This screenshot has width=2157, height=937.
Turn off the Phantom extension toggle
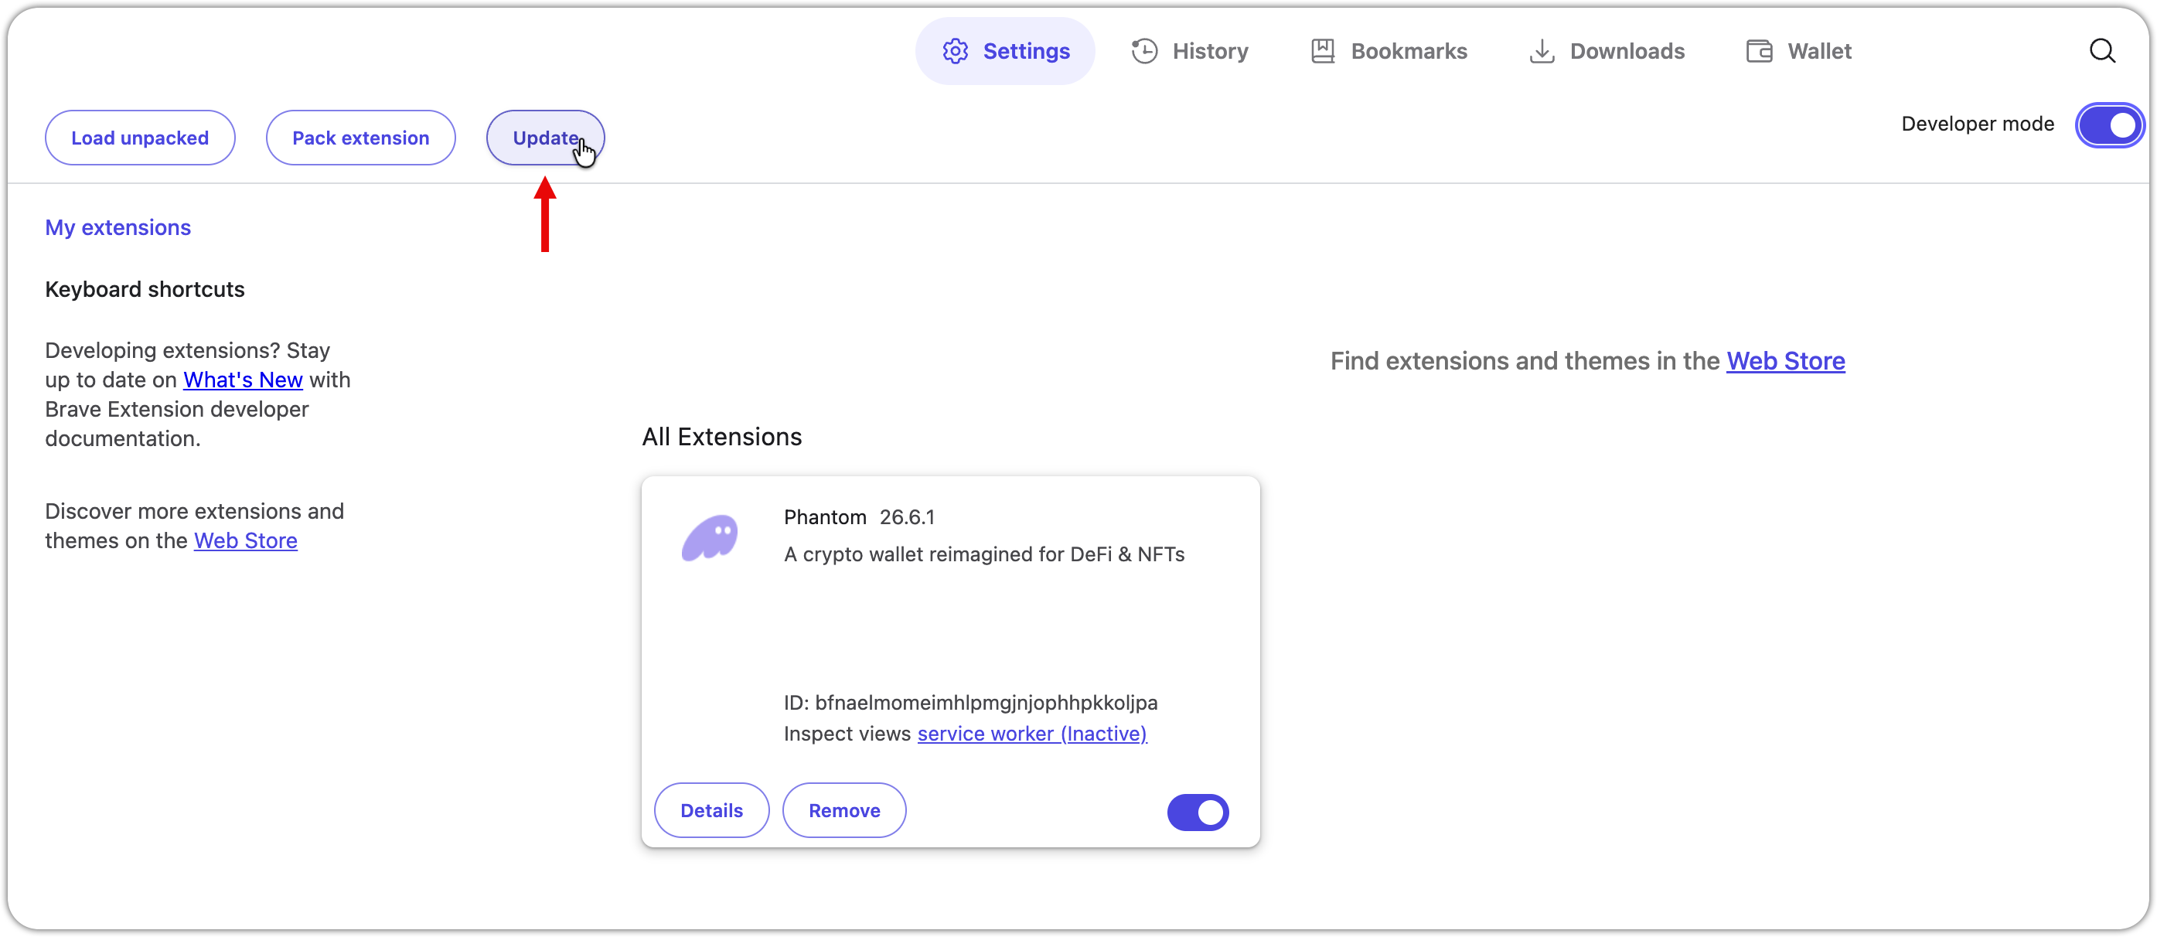pos(1198,813)
